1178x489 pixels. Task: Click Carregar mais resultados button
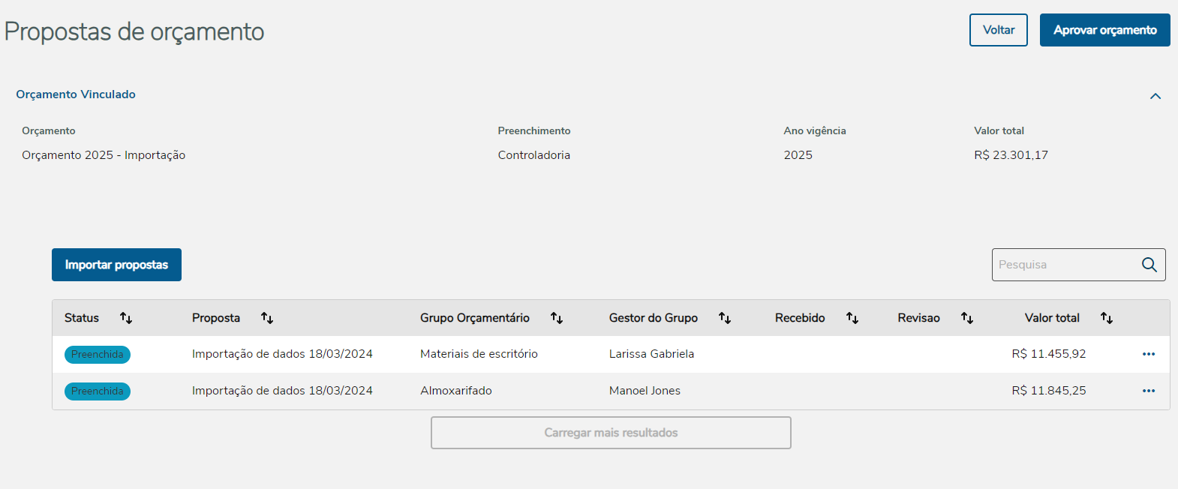point(611,433)
